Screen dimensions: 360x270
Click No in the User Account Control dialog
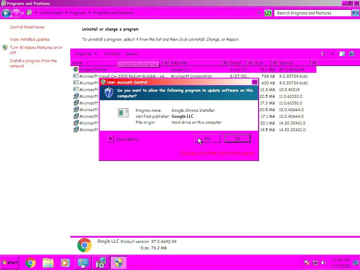click(x=237, y=139)
